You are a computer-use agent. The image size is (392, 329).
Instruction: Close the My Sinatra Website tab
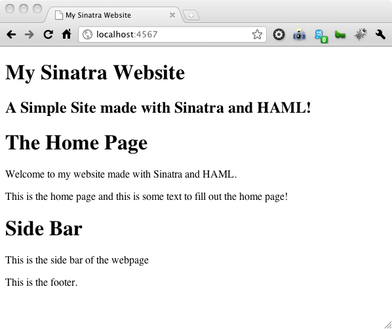172,15
